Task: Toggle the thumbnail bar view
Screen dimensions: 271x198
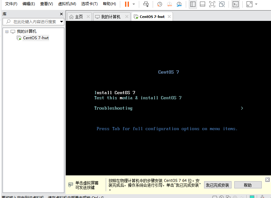Action: tap(203, 4)
